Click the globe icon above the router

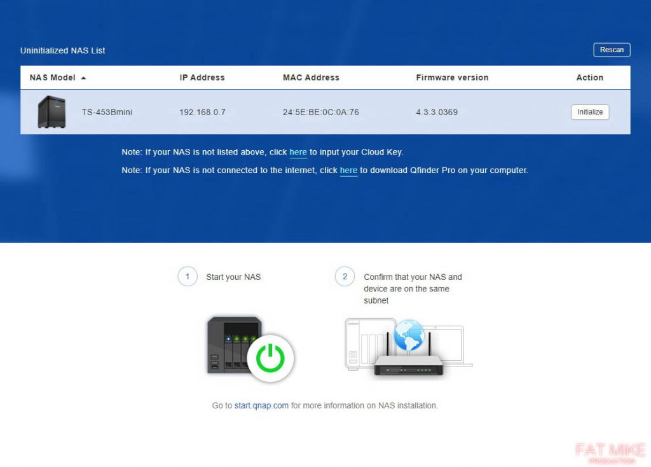click(409, 337)
